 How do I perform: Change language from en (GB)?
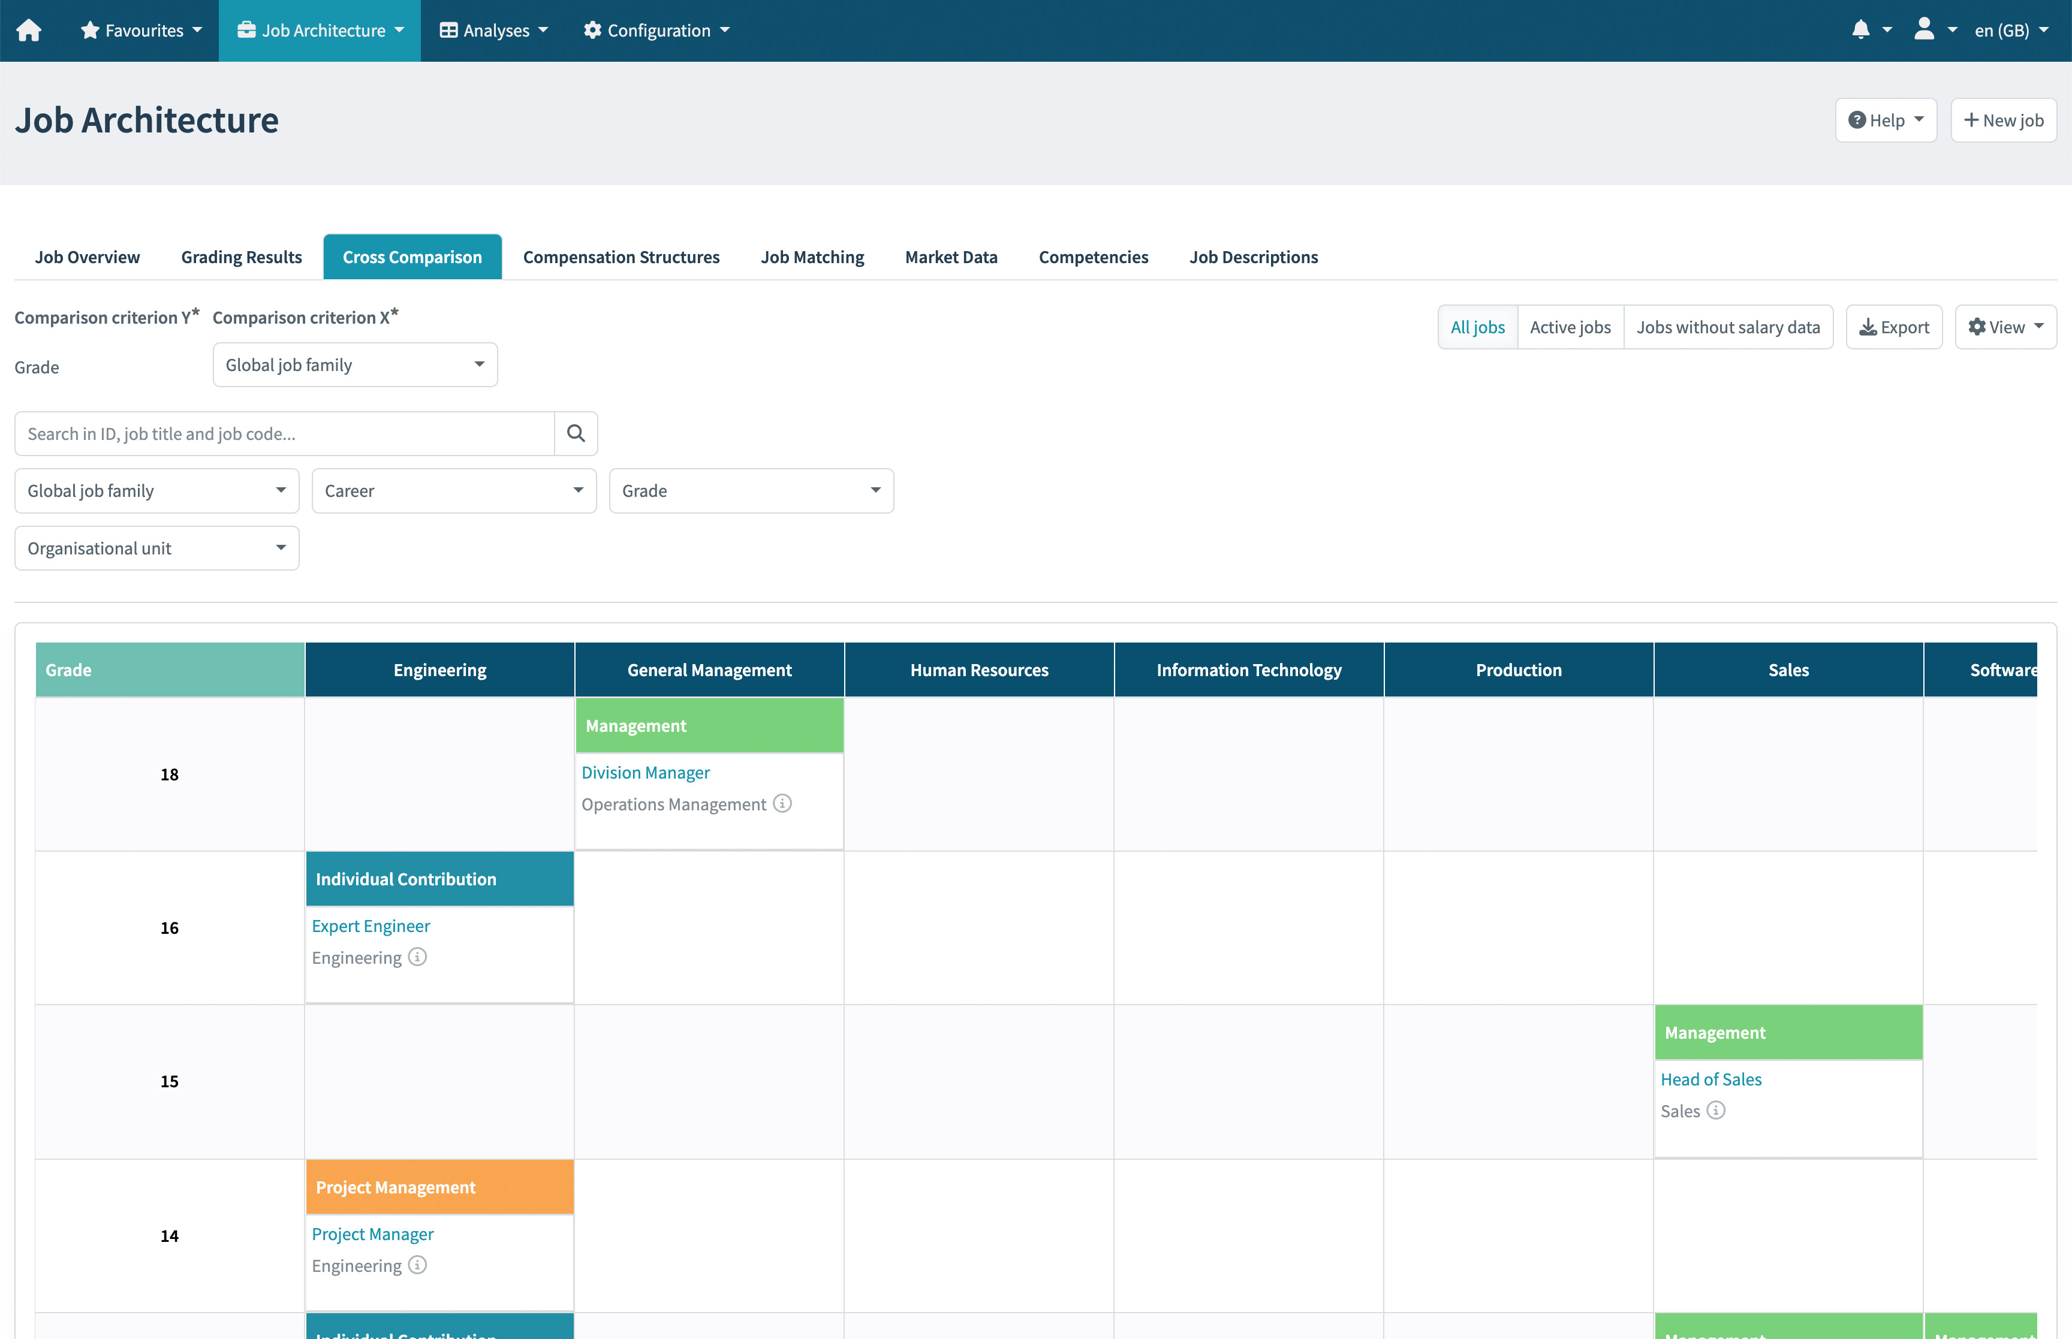coord(2011,31)
